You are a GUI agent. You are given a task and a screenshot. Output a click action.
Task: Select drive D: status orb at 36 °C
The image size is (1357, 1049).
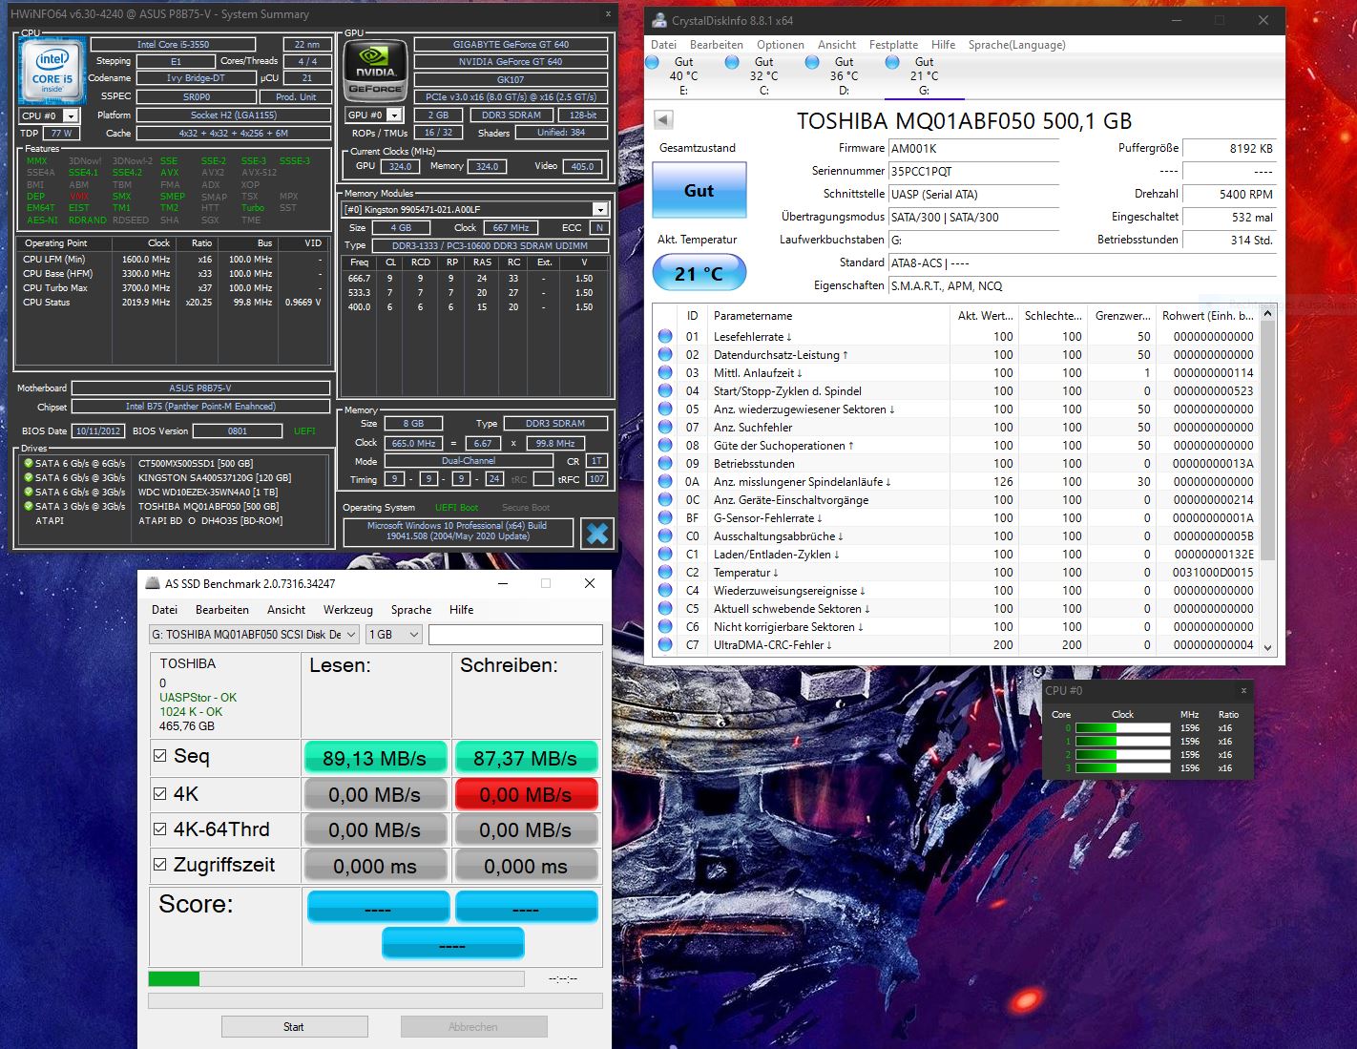coord(812,62)
